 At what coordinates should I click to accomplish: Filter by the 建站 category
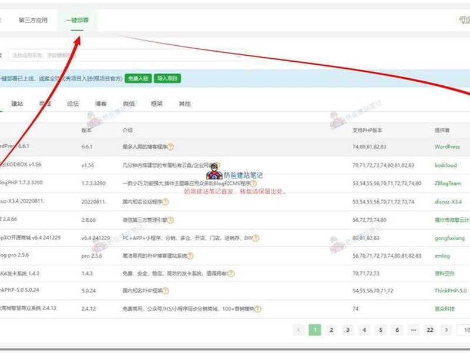point(17,104)
